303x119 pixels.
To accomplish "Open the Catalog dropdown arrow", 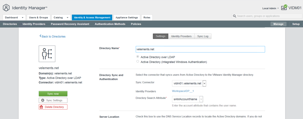I will pyautogui.click(x=67, y=17).
